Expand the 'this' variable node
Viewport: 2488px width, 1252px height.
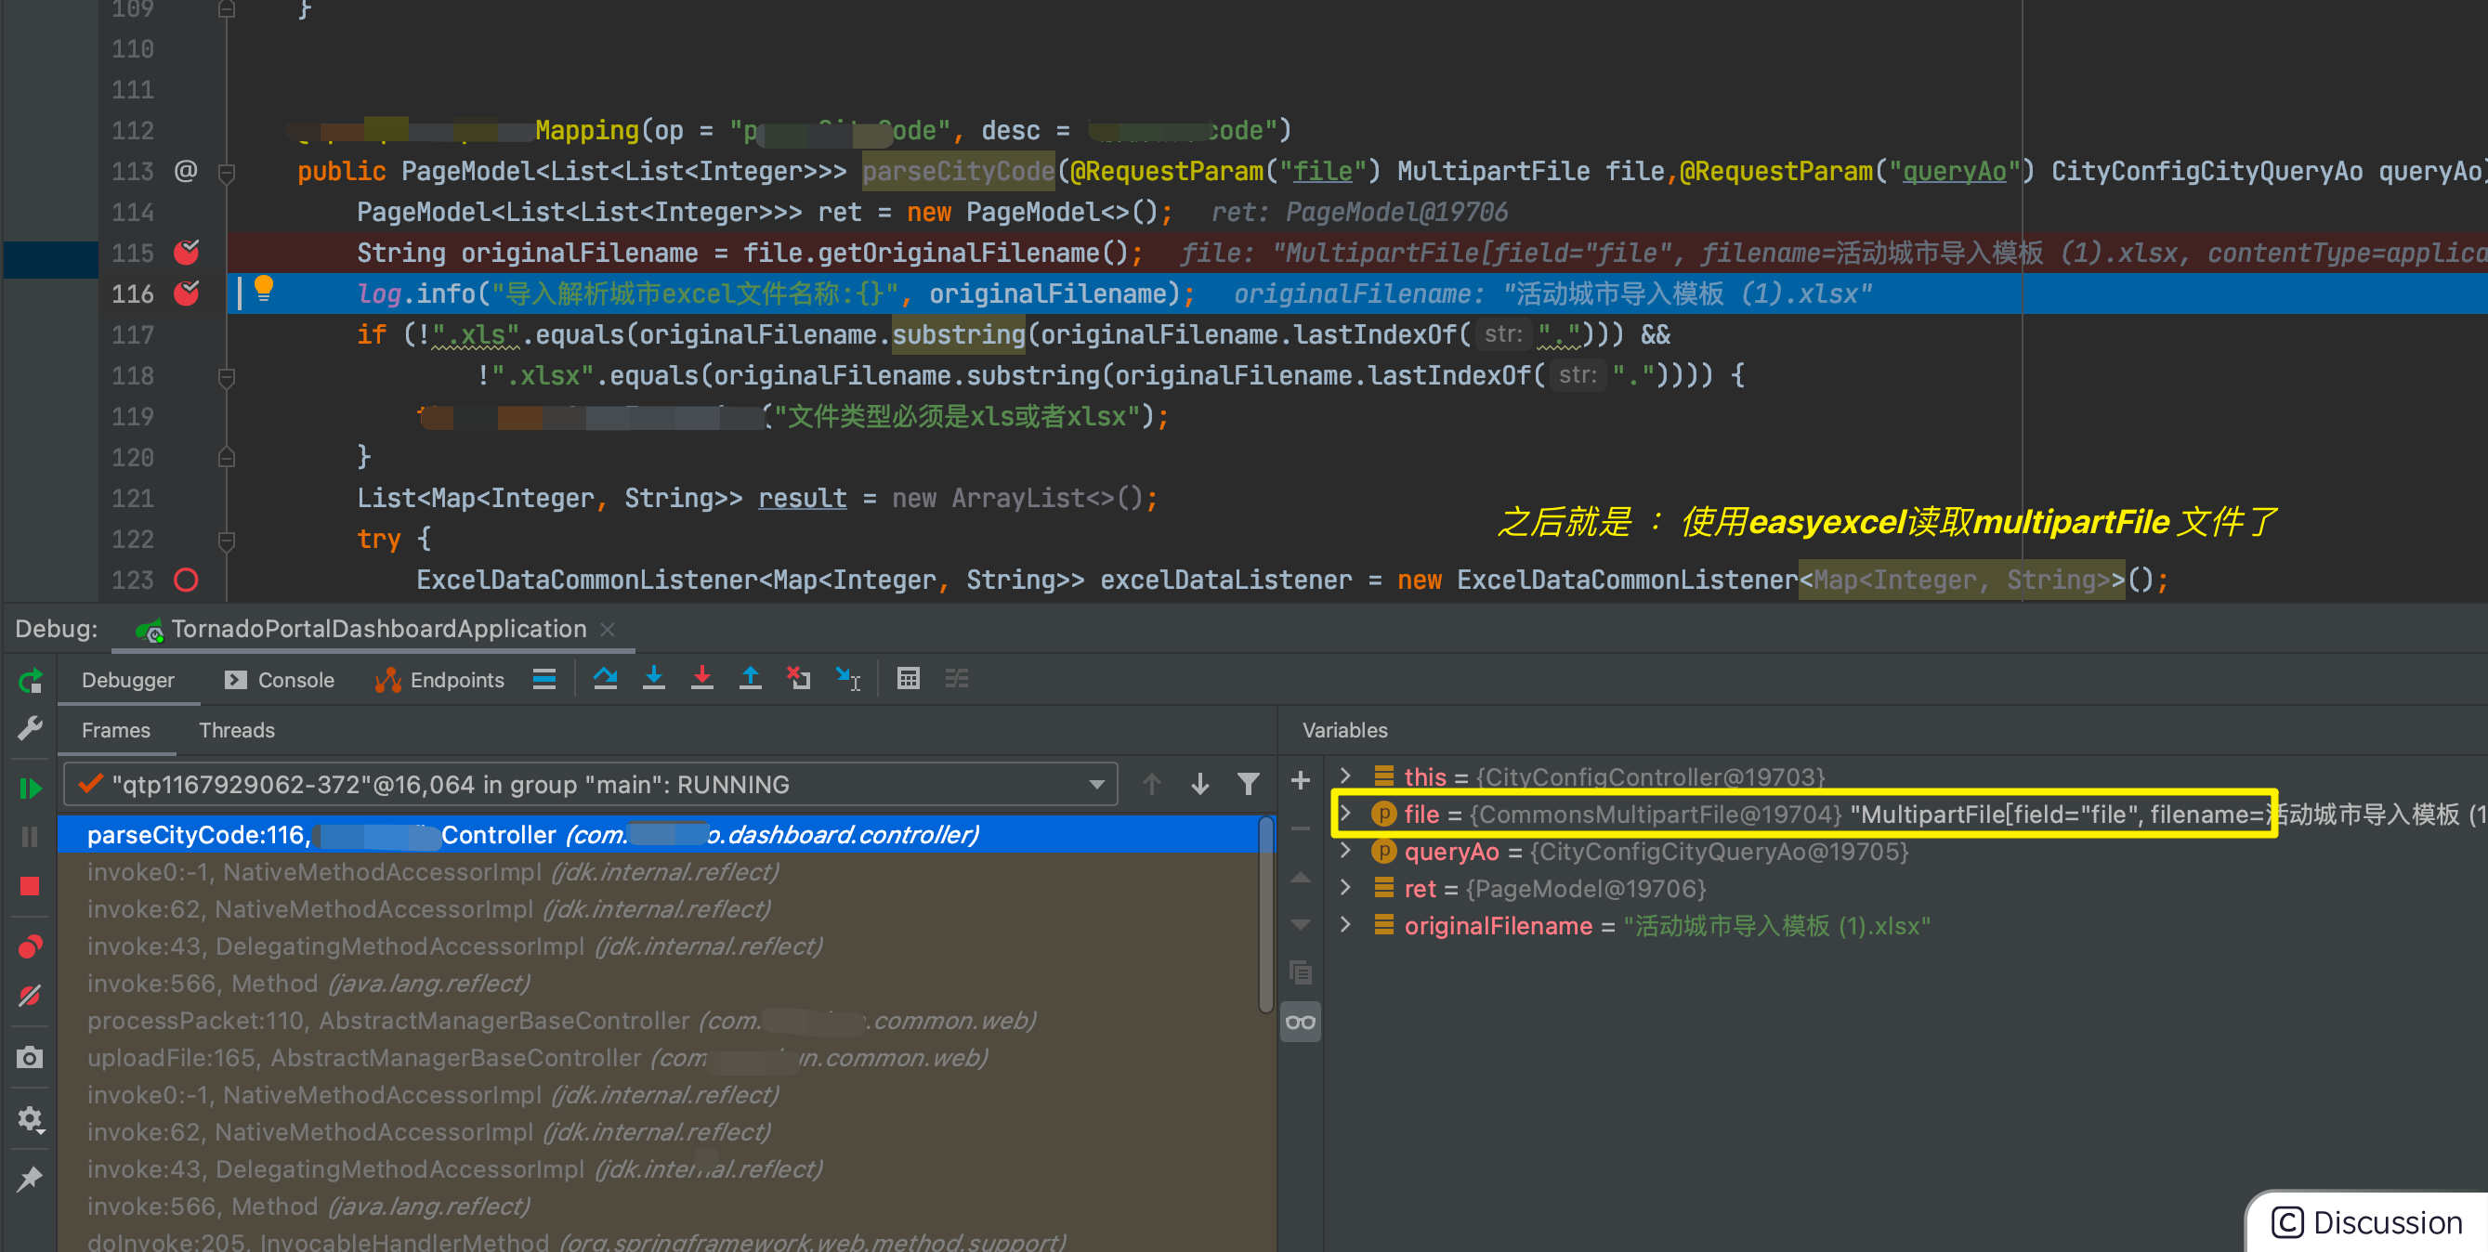[x=1345, y=776]
